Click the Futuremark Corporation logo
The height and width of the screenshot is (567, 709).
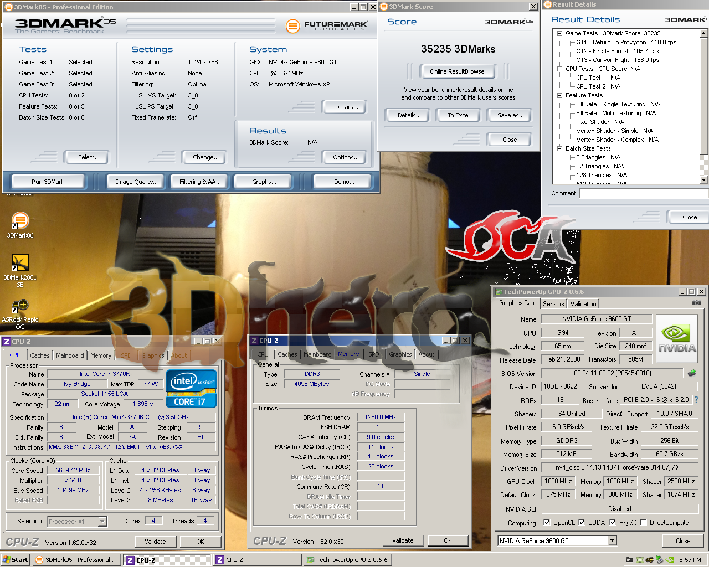(327, 25)
